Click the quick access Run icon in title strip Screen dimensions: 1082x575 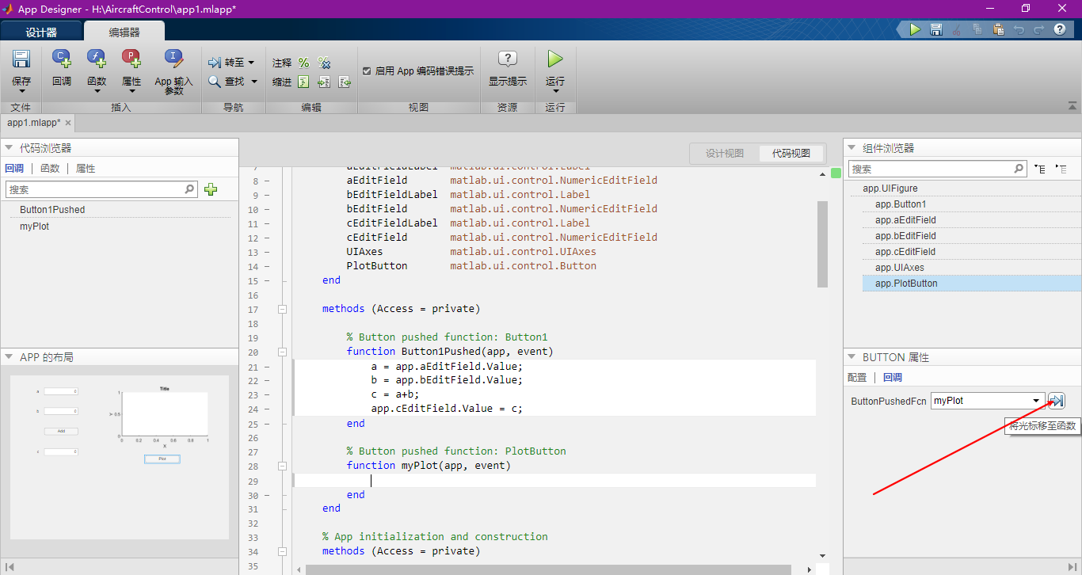pos(915,29)
